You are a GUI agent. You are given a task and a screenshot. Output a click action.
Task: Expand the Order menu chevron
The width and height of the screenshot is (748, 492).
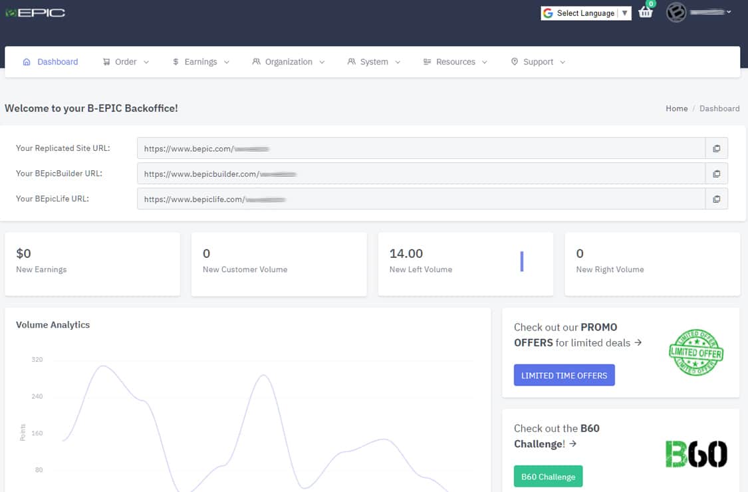pos(146,62)
